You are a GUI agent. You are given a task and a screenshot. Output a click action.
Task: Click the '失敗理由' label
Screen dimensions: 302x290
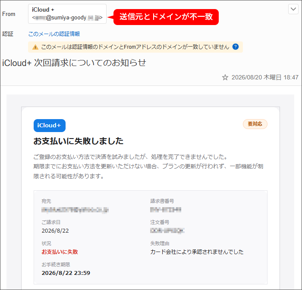click(x=160, y=243)
